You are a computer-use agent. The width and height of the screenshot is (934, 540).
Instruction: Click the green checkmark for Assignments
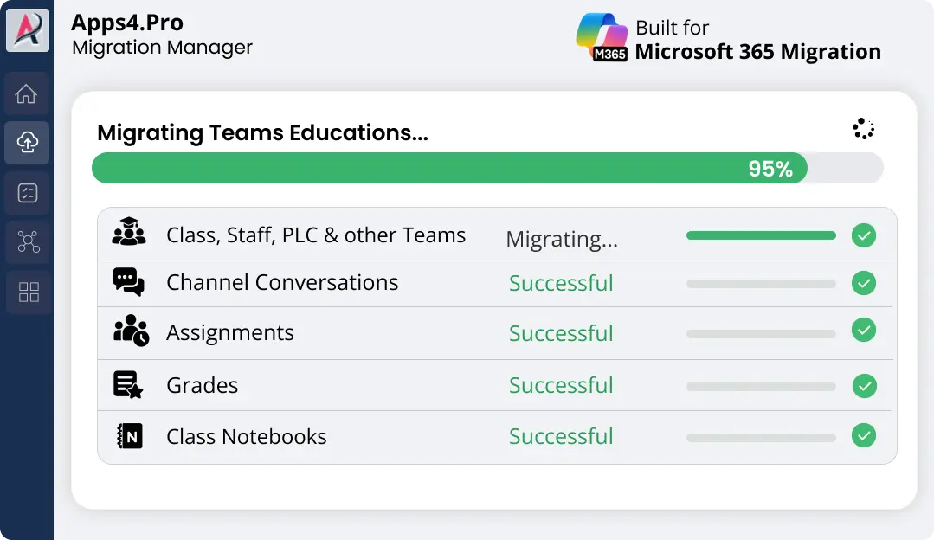coord(863,330)
